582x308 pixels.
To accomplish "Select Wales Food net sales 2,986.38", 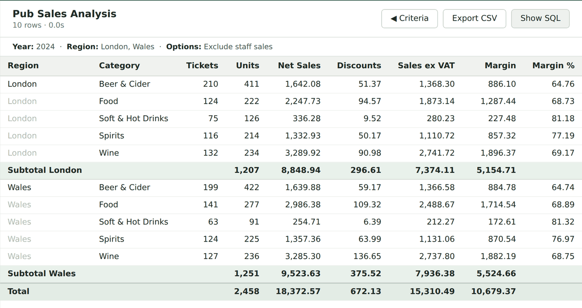I will (303, 204).
